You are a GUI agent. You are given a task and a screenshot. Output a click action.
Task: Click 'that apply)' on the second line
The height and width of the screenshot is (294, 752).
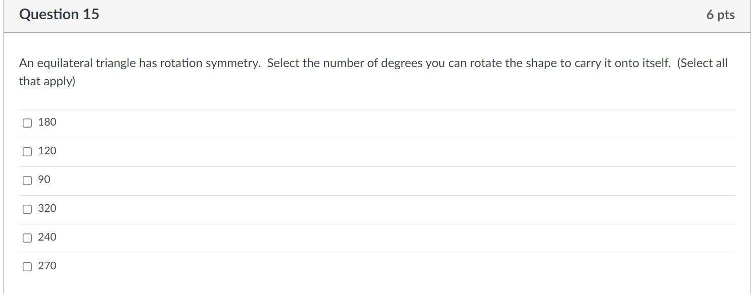coord(47,81)
